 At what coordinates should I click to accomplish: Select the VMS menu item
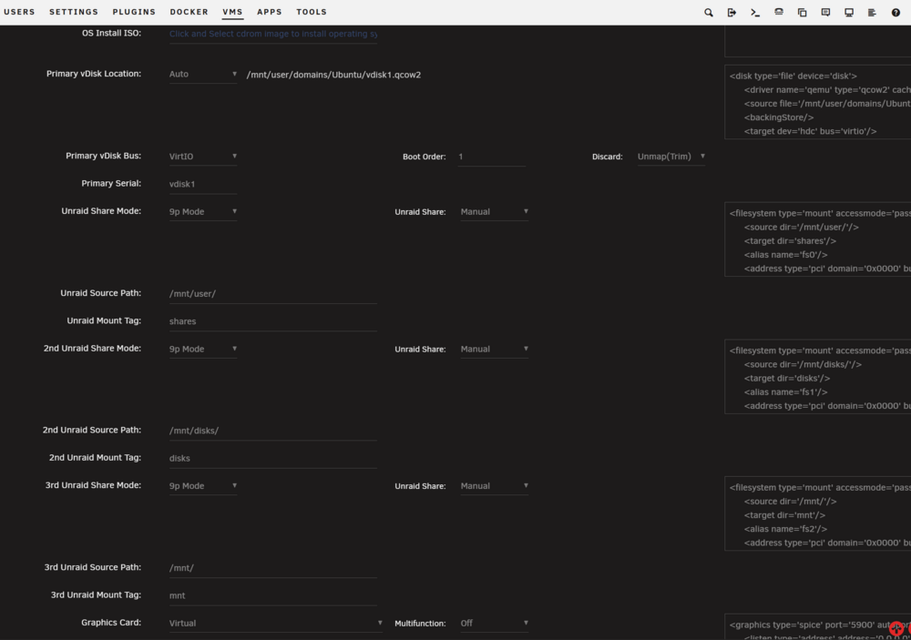[x=232, y=12]
